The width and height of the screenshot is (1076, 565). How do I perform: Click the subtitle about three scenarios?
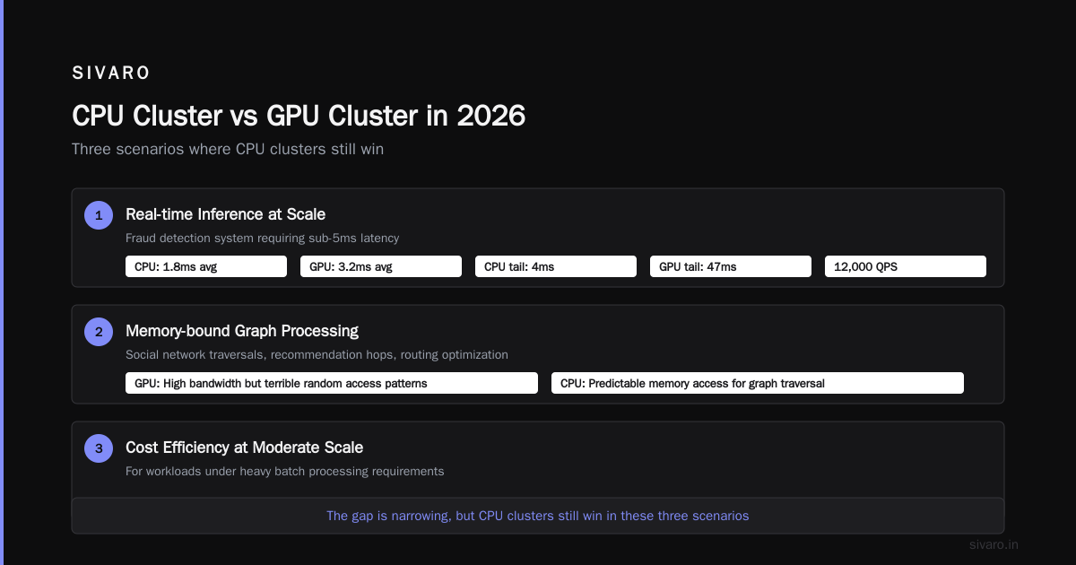pyautogui.click(x=228, y=149)
